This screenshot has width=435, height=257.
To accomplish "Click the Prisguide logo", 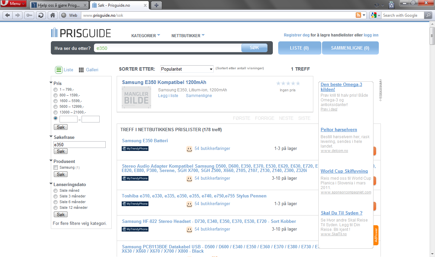I will [x=81, y=33].
